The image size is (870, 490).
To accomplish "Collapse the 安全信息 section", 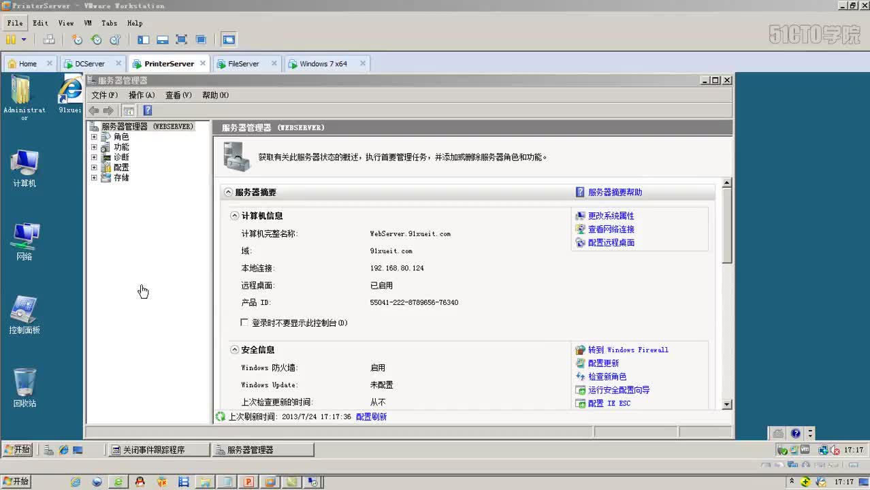I will tap(235, 350).
